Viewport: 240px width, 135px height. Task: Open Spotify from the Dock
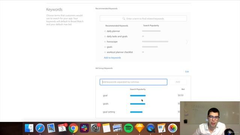pyautogui.click(x=128, y=128)
